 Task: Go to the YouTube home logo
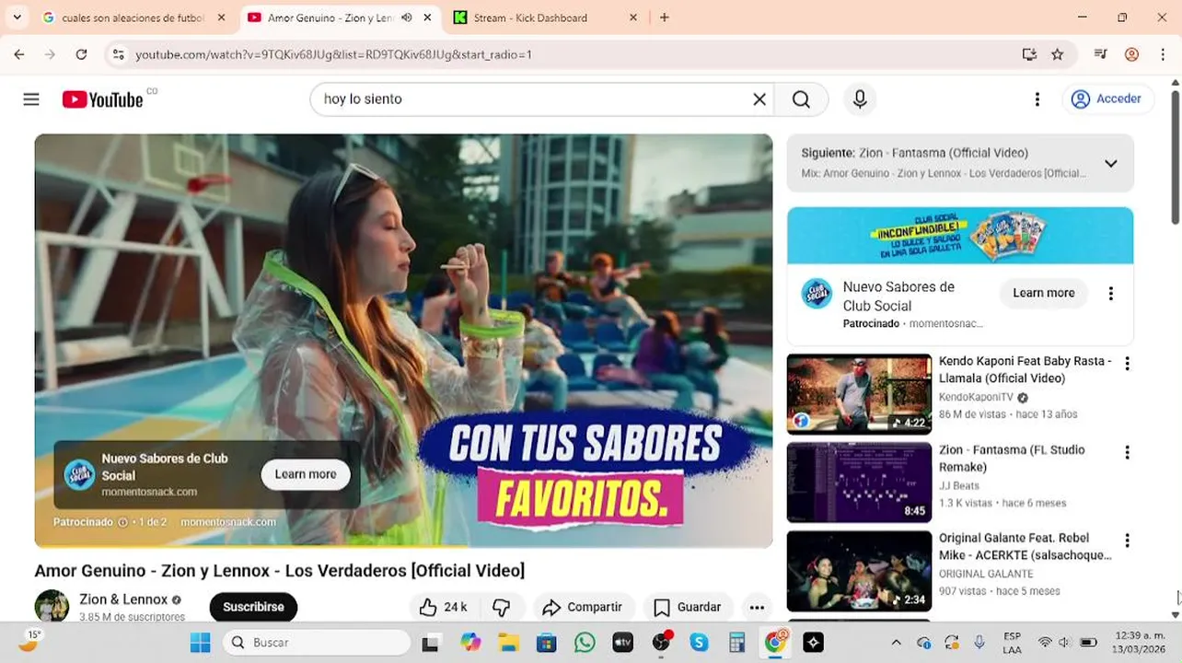tap(103, 99)
